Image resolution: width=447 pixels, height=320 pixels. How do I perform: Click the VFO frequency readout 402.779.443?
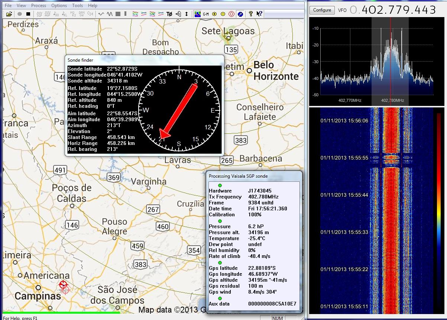(x=398, y=10)
